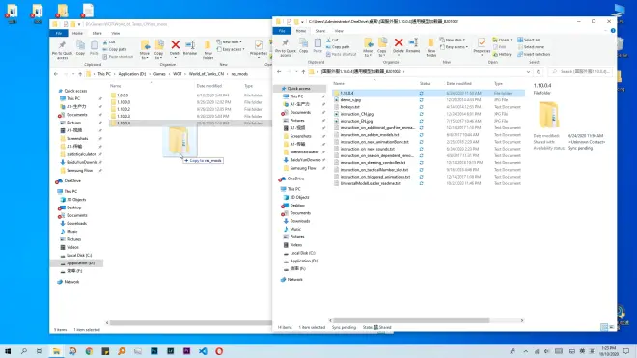Sort by Date modified column in right window

459,83
